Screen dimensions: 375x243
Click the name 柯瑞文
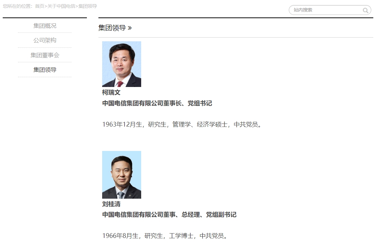point(111,92)
